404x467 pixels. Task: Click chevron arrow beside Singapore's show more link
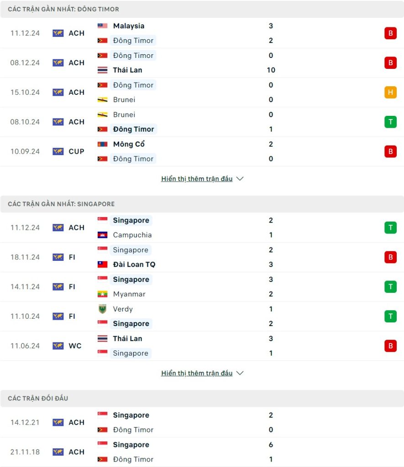coord(240,373)
